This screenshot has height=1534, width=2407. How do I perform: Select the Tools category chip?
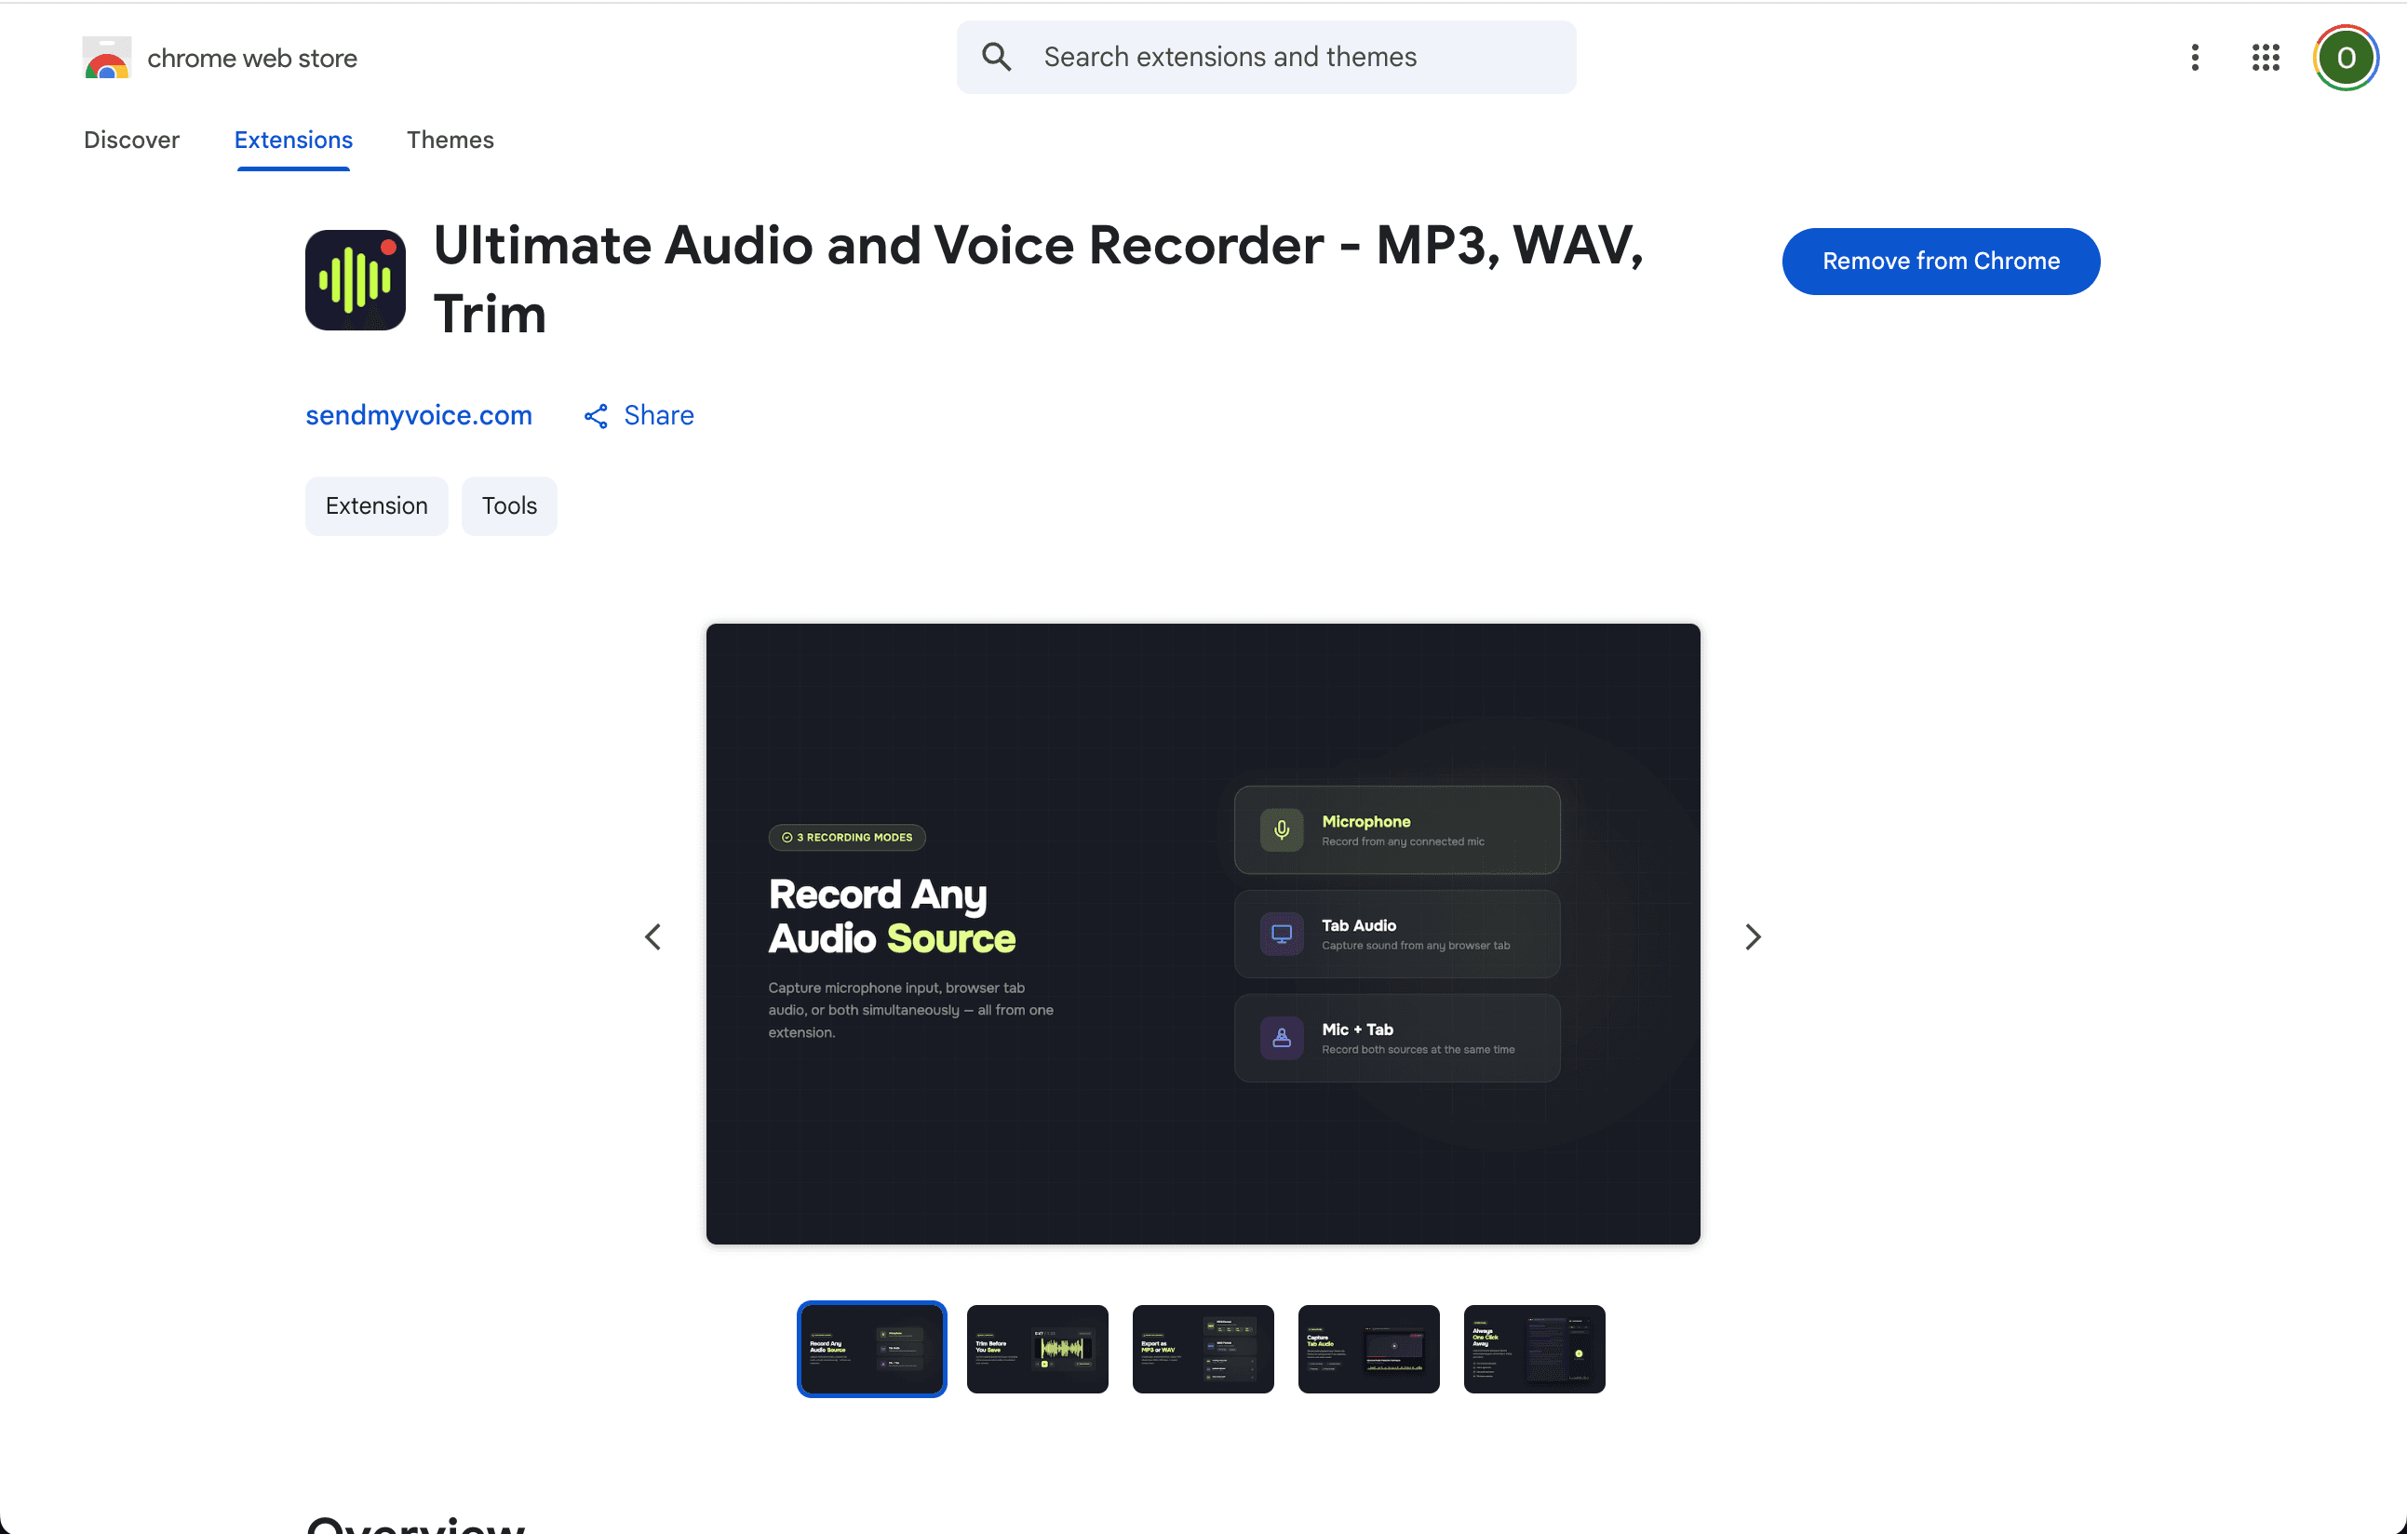509,505
